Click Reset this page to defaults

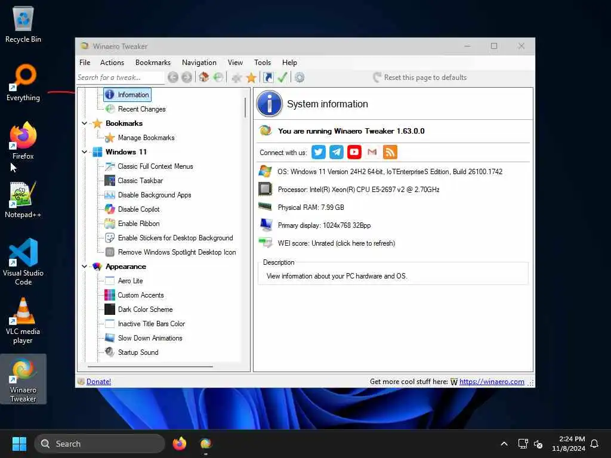click(420, 78)
